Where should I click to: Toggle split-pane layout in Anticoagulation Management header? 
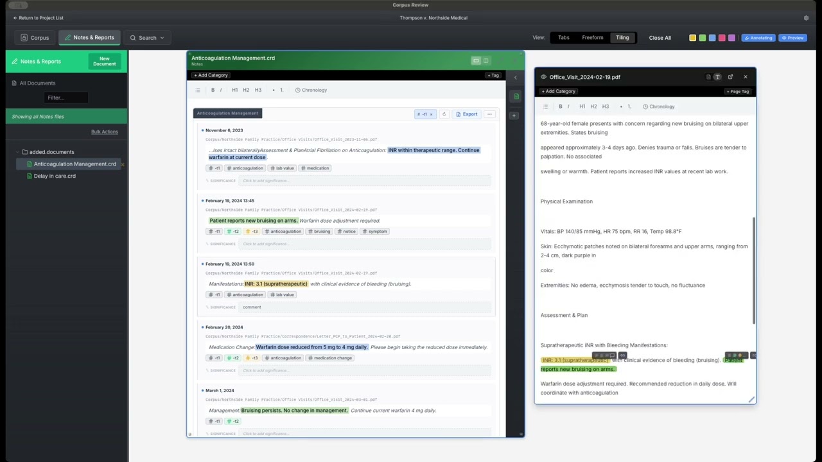pyautogui.click(x=486, y=61)
